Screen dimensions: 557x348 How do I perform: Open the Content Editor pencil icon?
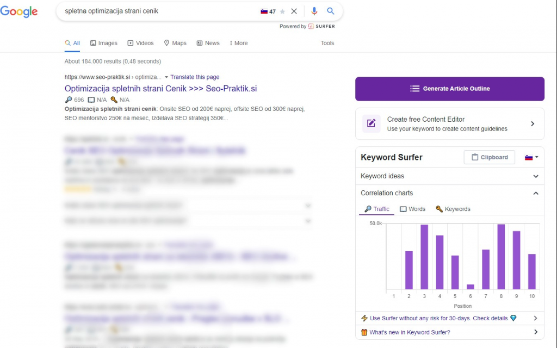pyautogui.click(x=371, y=123)
